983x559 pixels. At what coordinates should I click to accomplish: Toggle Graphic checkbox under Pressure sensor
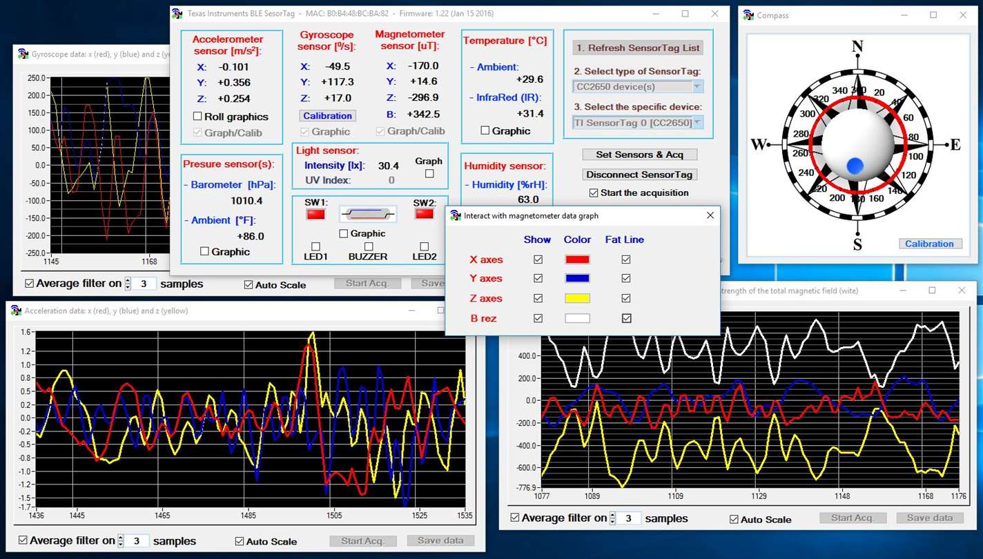coord(204,252)
